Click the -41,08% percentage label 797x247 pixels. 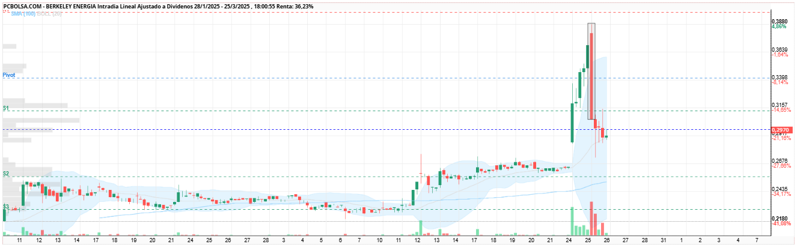[781, 224]
